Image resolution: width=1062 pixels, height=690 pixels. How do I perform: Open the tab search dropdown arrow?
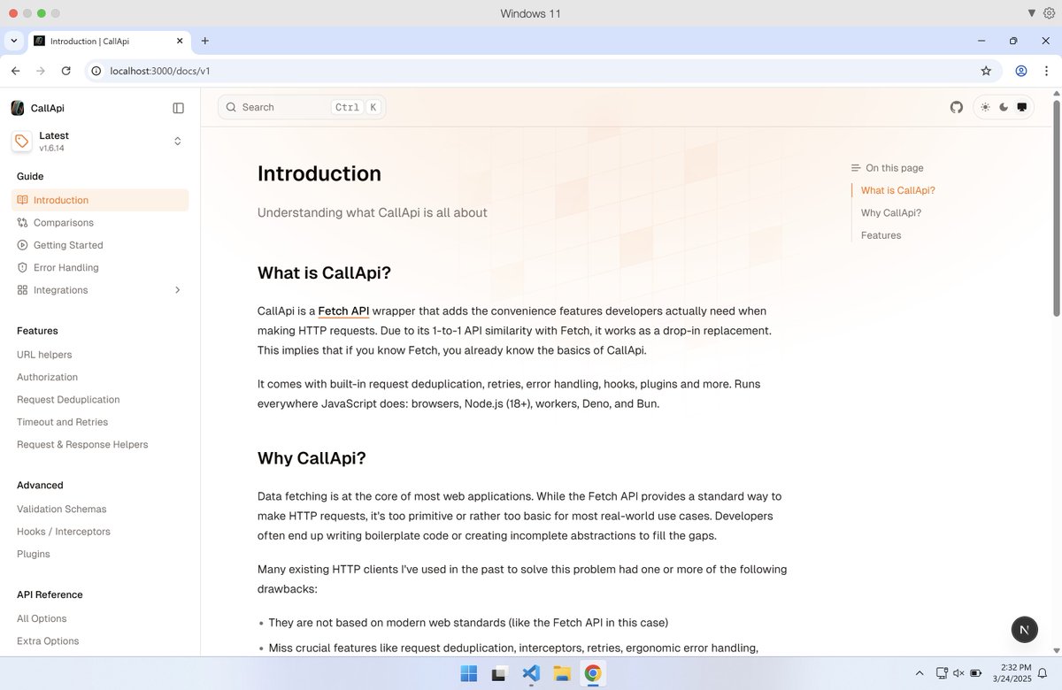[14, 41]
